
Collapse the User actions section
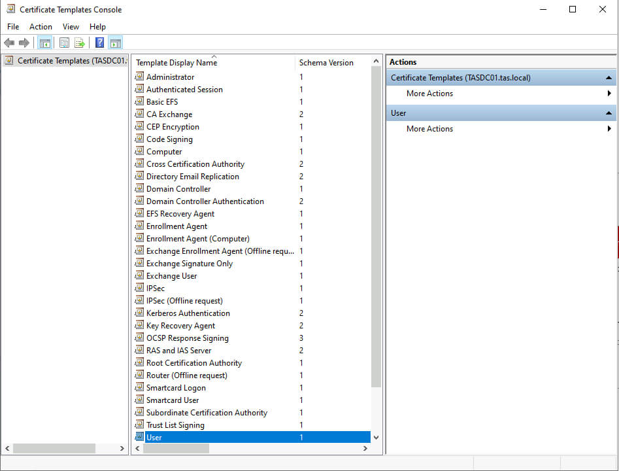[x=609, y=113]
